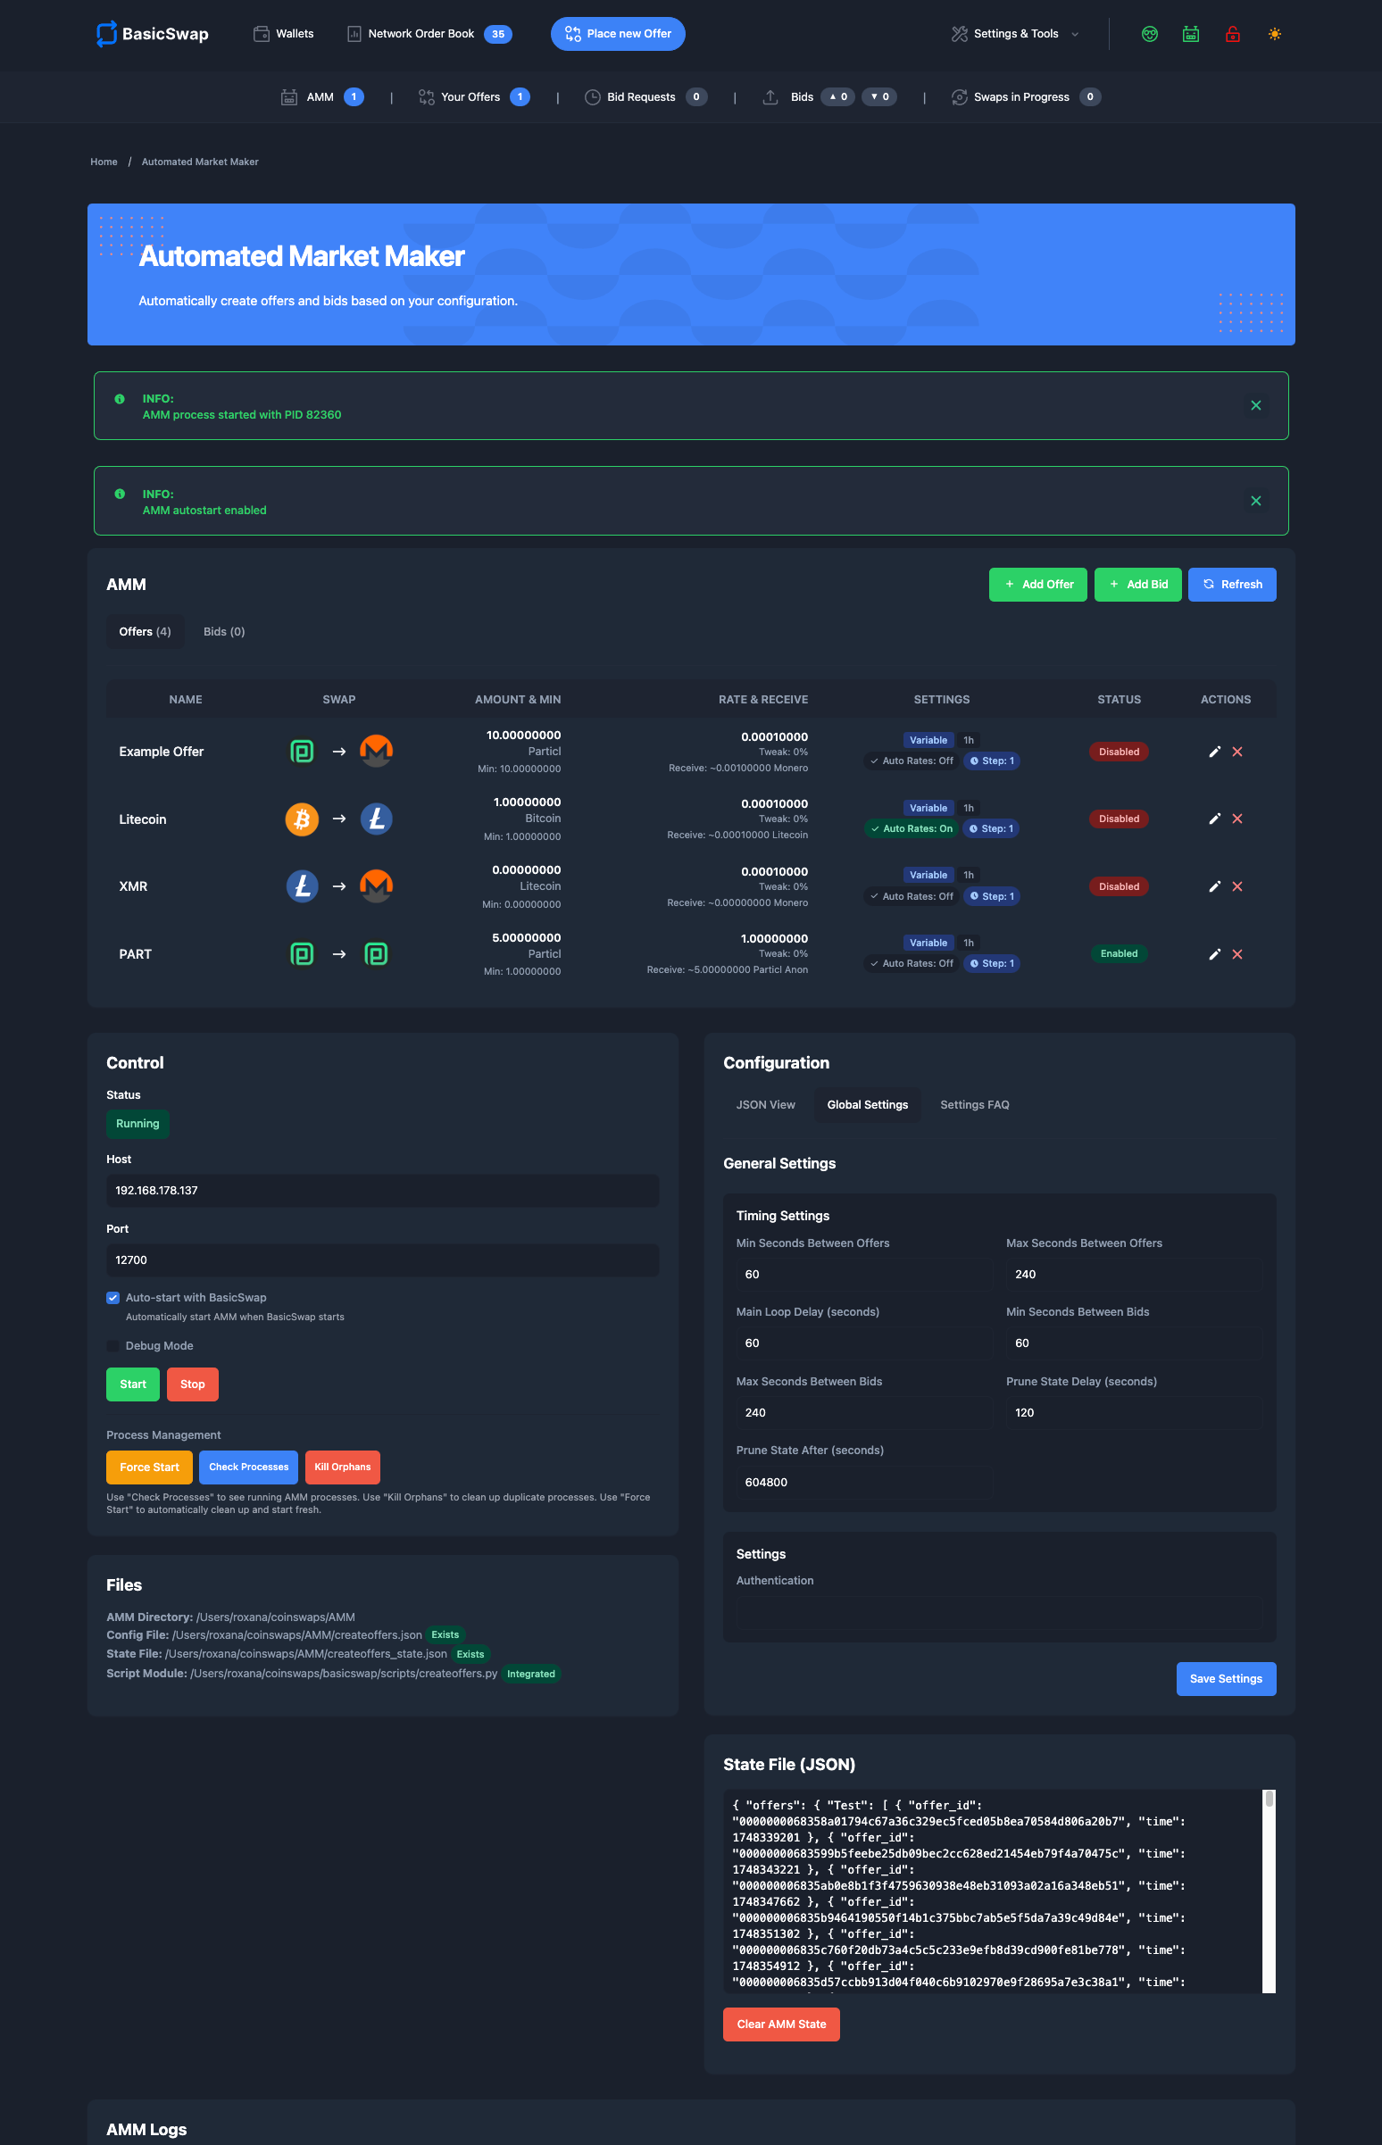Click the Disabled status badge for XMR
Screen dimensions: 1382x2145
1118,886
